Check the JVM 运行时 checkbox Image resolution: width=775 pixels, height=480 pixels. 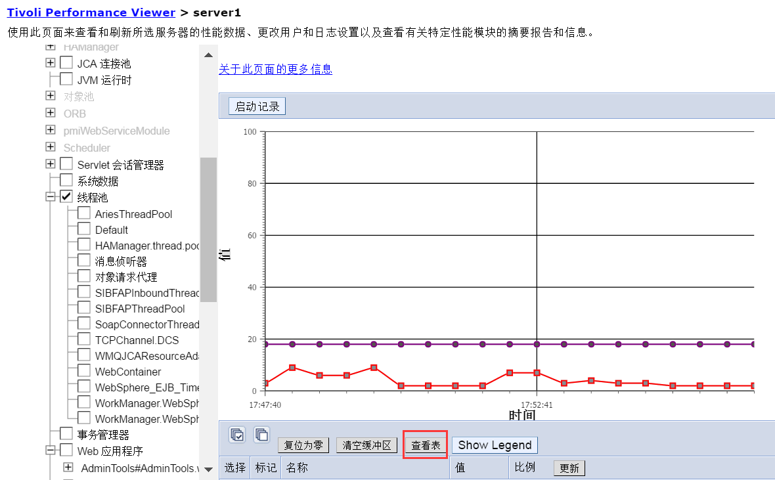coord(66,79)
